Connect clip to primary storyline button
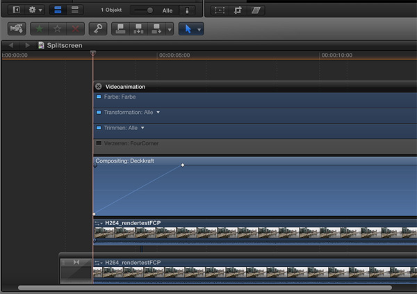Image resolution: width=417 pixels, height=294 pixels. coord(120,28)
